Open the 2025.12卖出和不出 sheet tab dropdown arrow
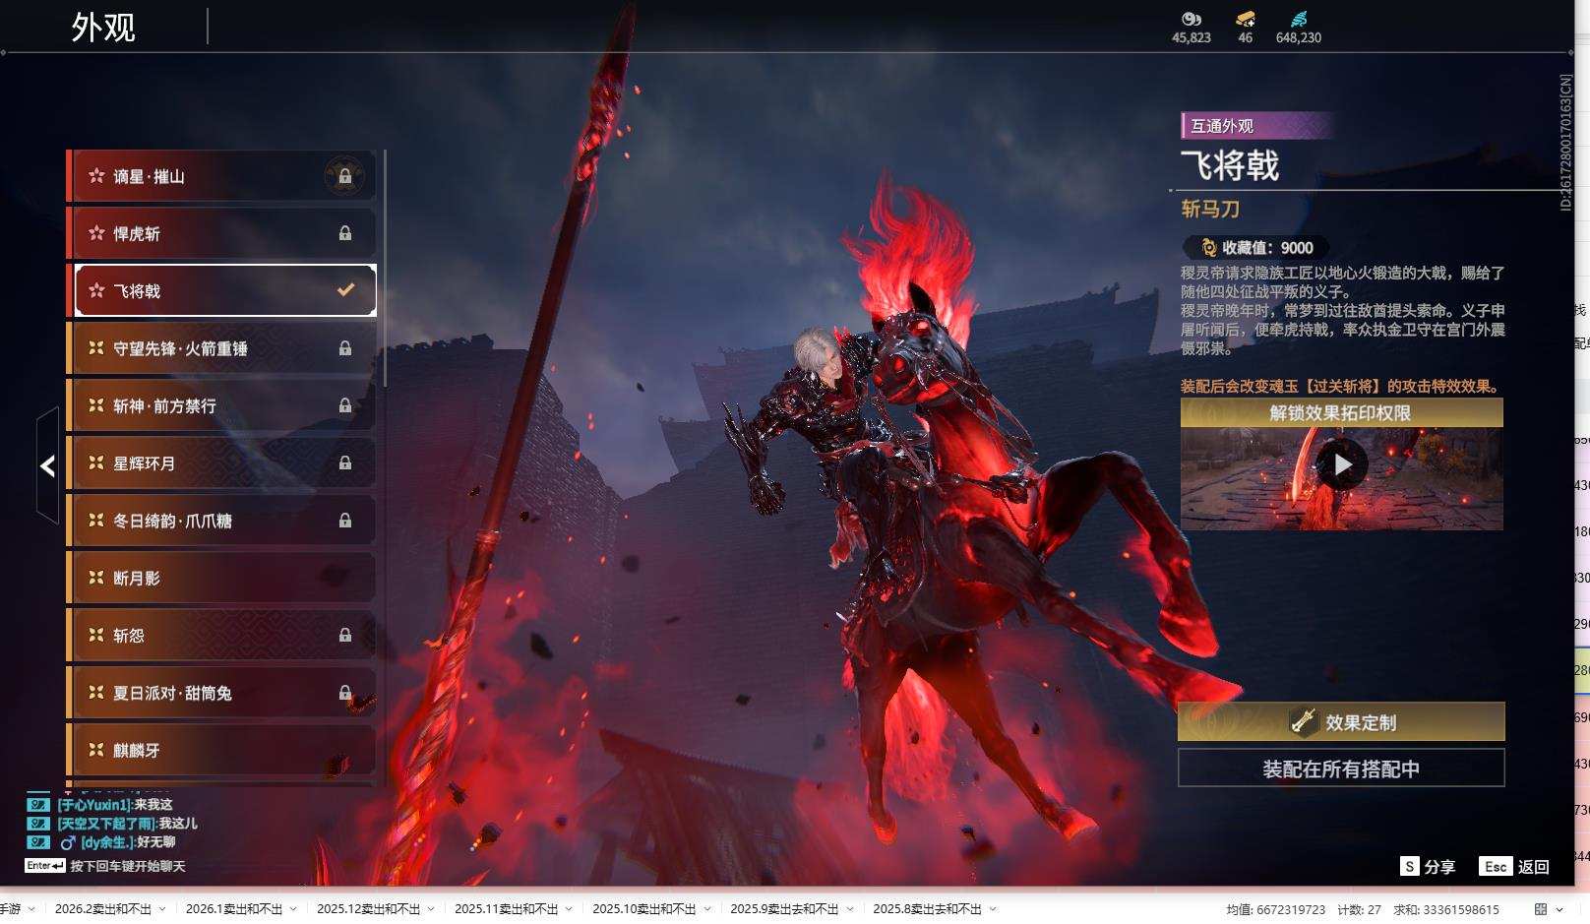The width and height of the screenshot is (1590, 924). click(x=431, y=909)
